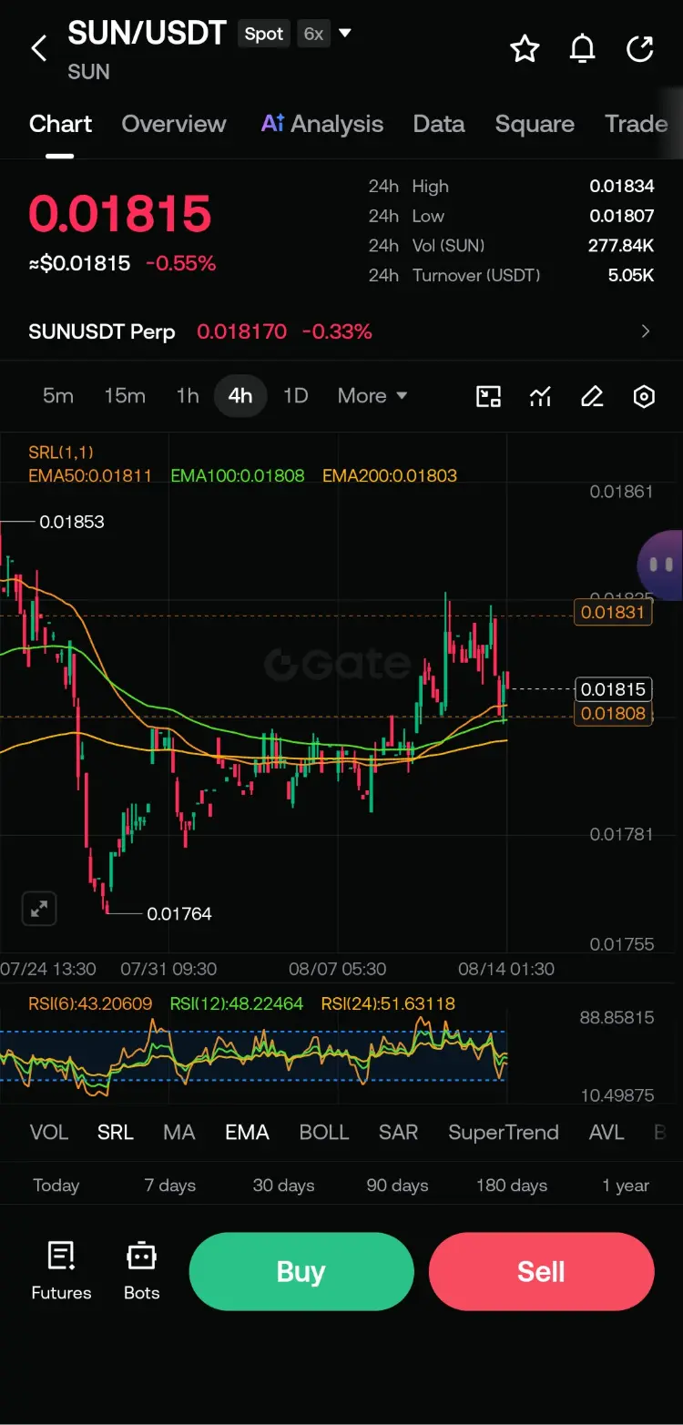Open the Square tab
This screenshot has width=683, height=1425.
[535, 124]
